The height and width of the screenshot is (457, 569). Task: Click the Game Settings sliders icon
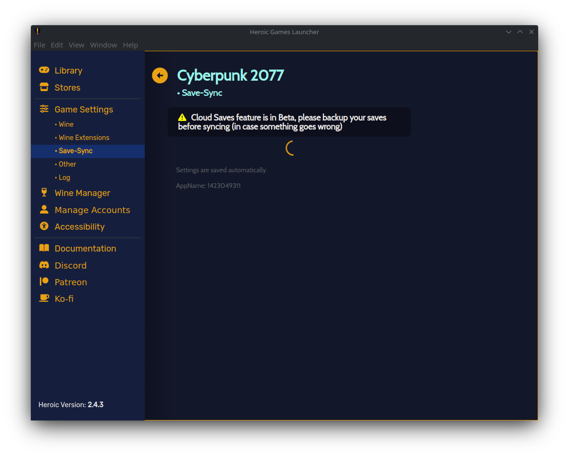pyautogui.click(x=44, y=109)
